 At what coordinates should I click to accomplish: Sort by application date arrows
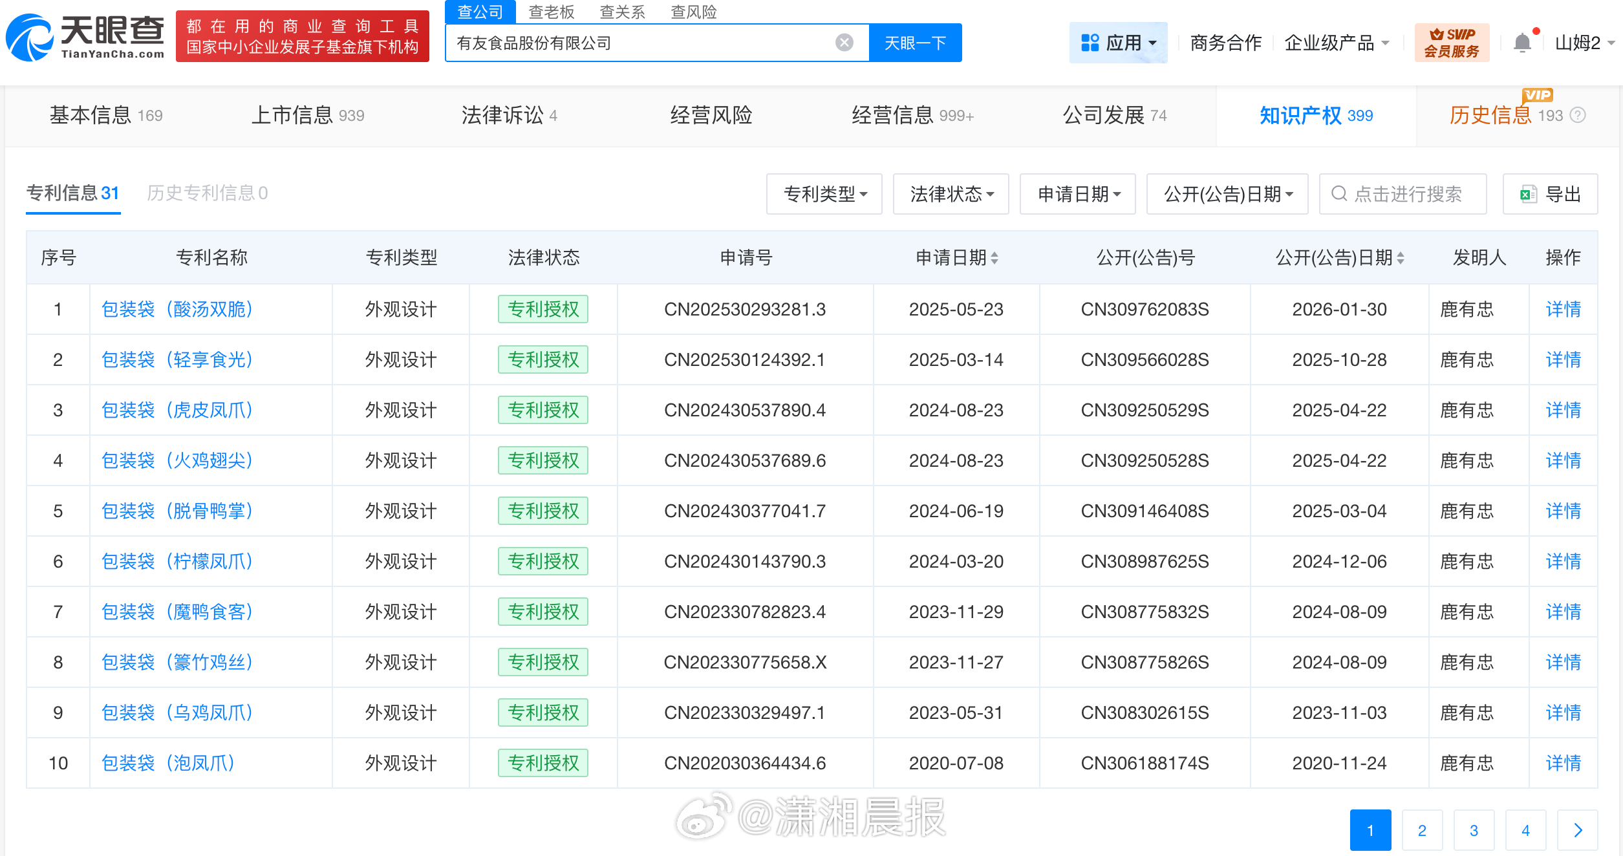994,258
